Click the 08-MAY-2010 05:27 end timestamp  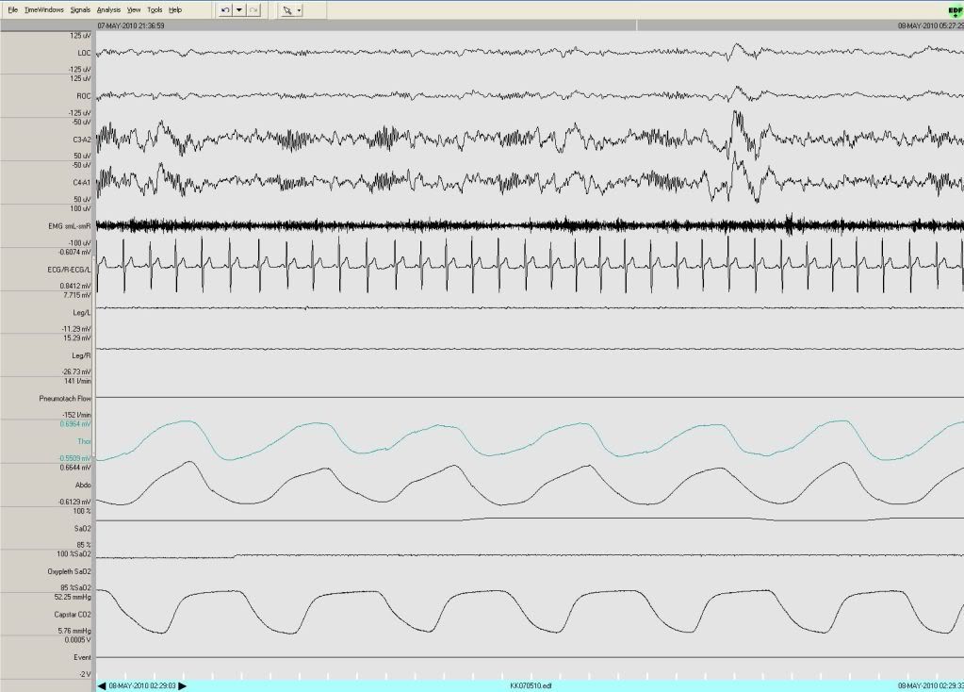click(931, 25)
